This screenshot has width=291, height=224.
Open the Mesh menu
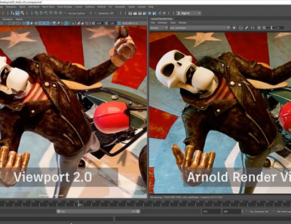pos(22,7)
